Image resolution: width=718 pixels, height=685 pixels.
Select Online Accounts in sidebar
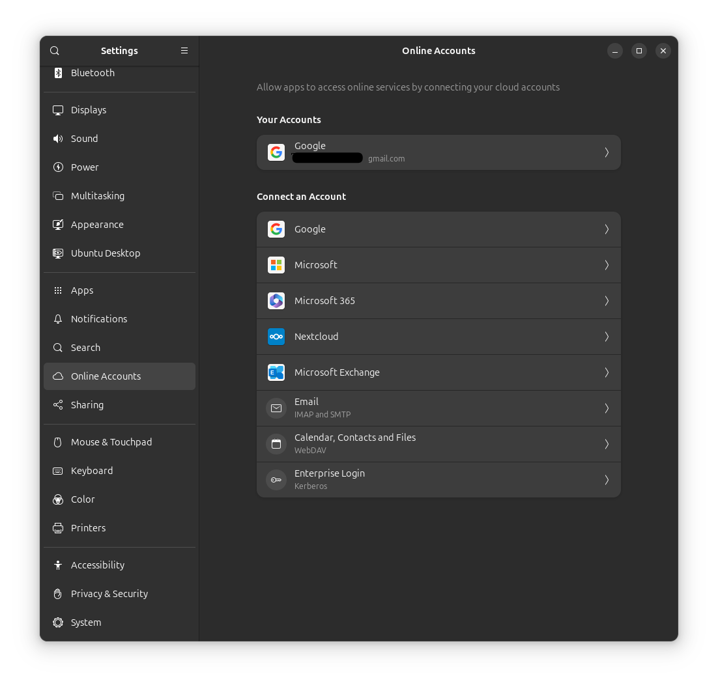click(119, 376)
